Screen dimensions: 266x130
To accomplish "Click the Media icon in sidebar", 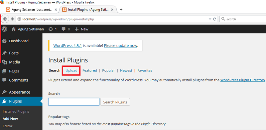I will coord(4,62).
